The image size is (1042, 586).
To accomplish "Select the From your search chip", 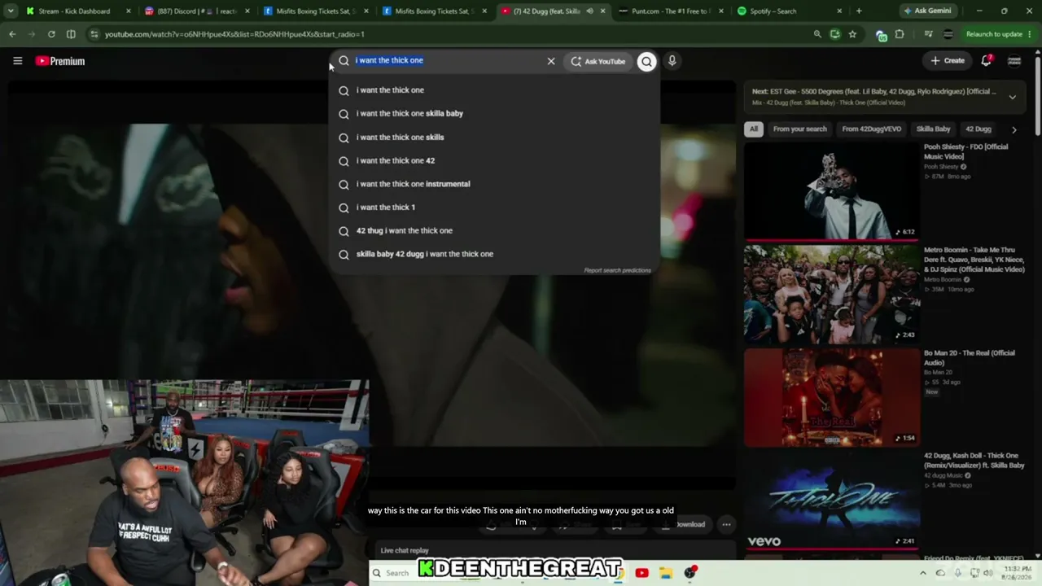I will coord(799,129).
